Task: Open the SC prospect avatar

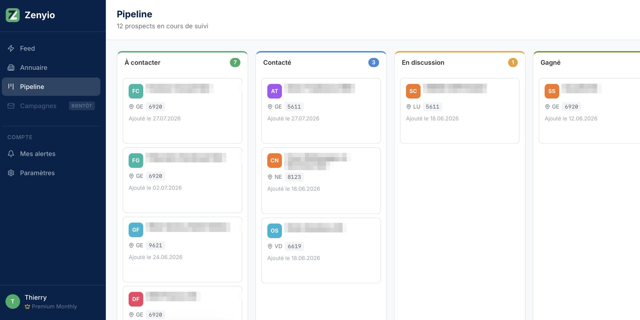Action: tap(413, 91)
